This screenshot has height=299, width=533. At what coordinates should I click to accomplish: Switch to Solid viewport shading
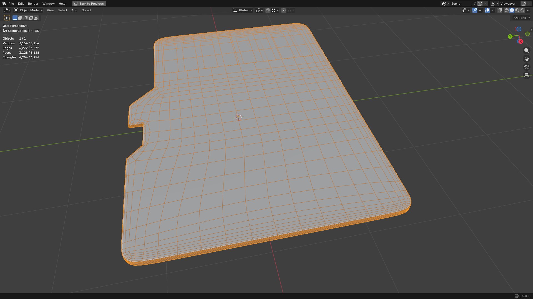[512, 10]
